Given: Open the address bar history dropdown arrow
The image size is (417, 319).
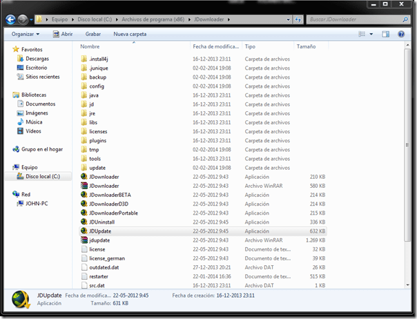Looking at the screenshot, I should pos(289,20).
